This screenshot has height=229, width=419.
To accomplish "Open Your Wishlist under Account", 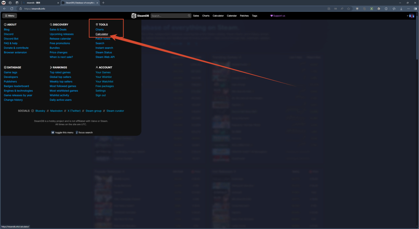I will point(103,77).
